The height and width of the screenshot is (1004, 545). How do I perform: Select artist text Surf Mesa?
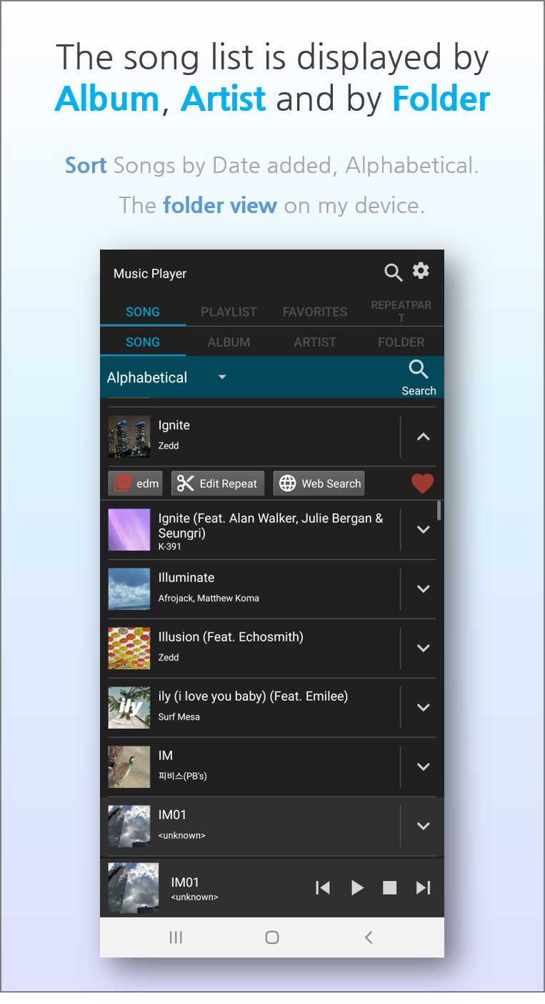[179, 717]
